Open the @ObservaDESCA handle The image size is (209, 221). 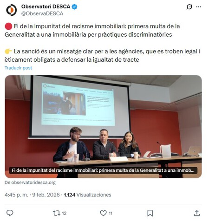tap(42, 13)
